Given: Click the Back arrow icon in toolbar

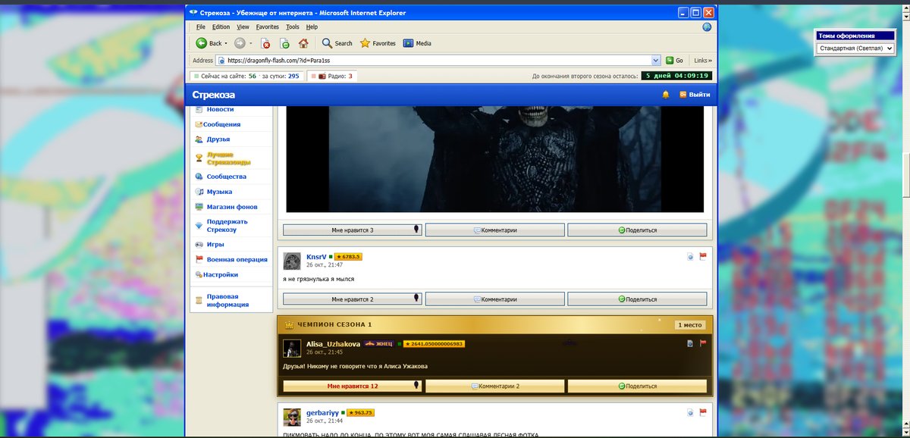Looking at the screenshot, I should [202, 43].
